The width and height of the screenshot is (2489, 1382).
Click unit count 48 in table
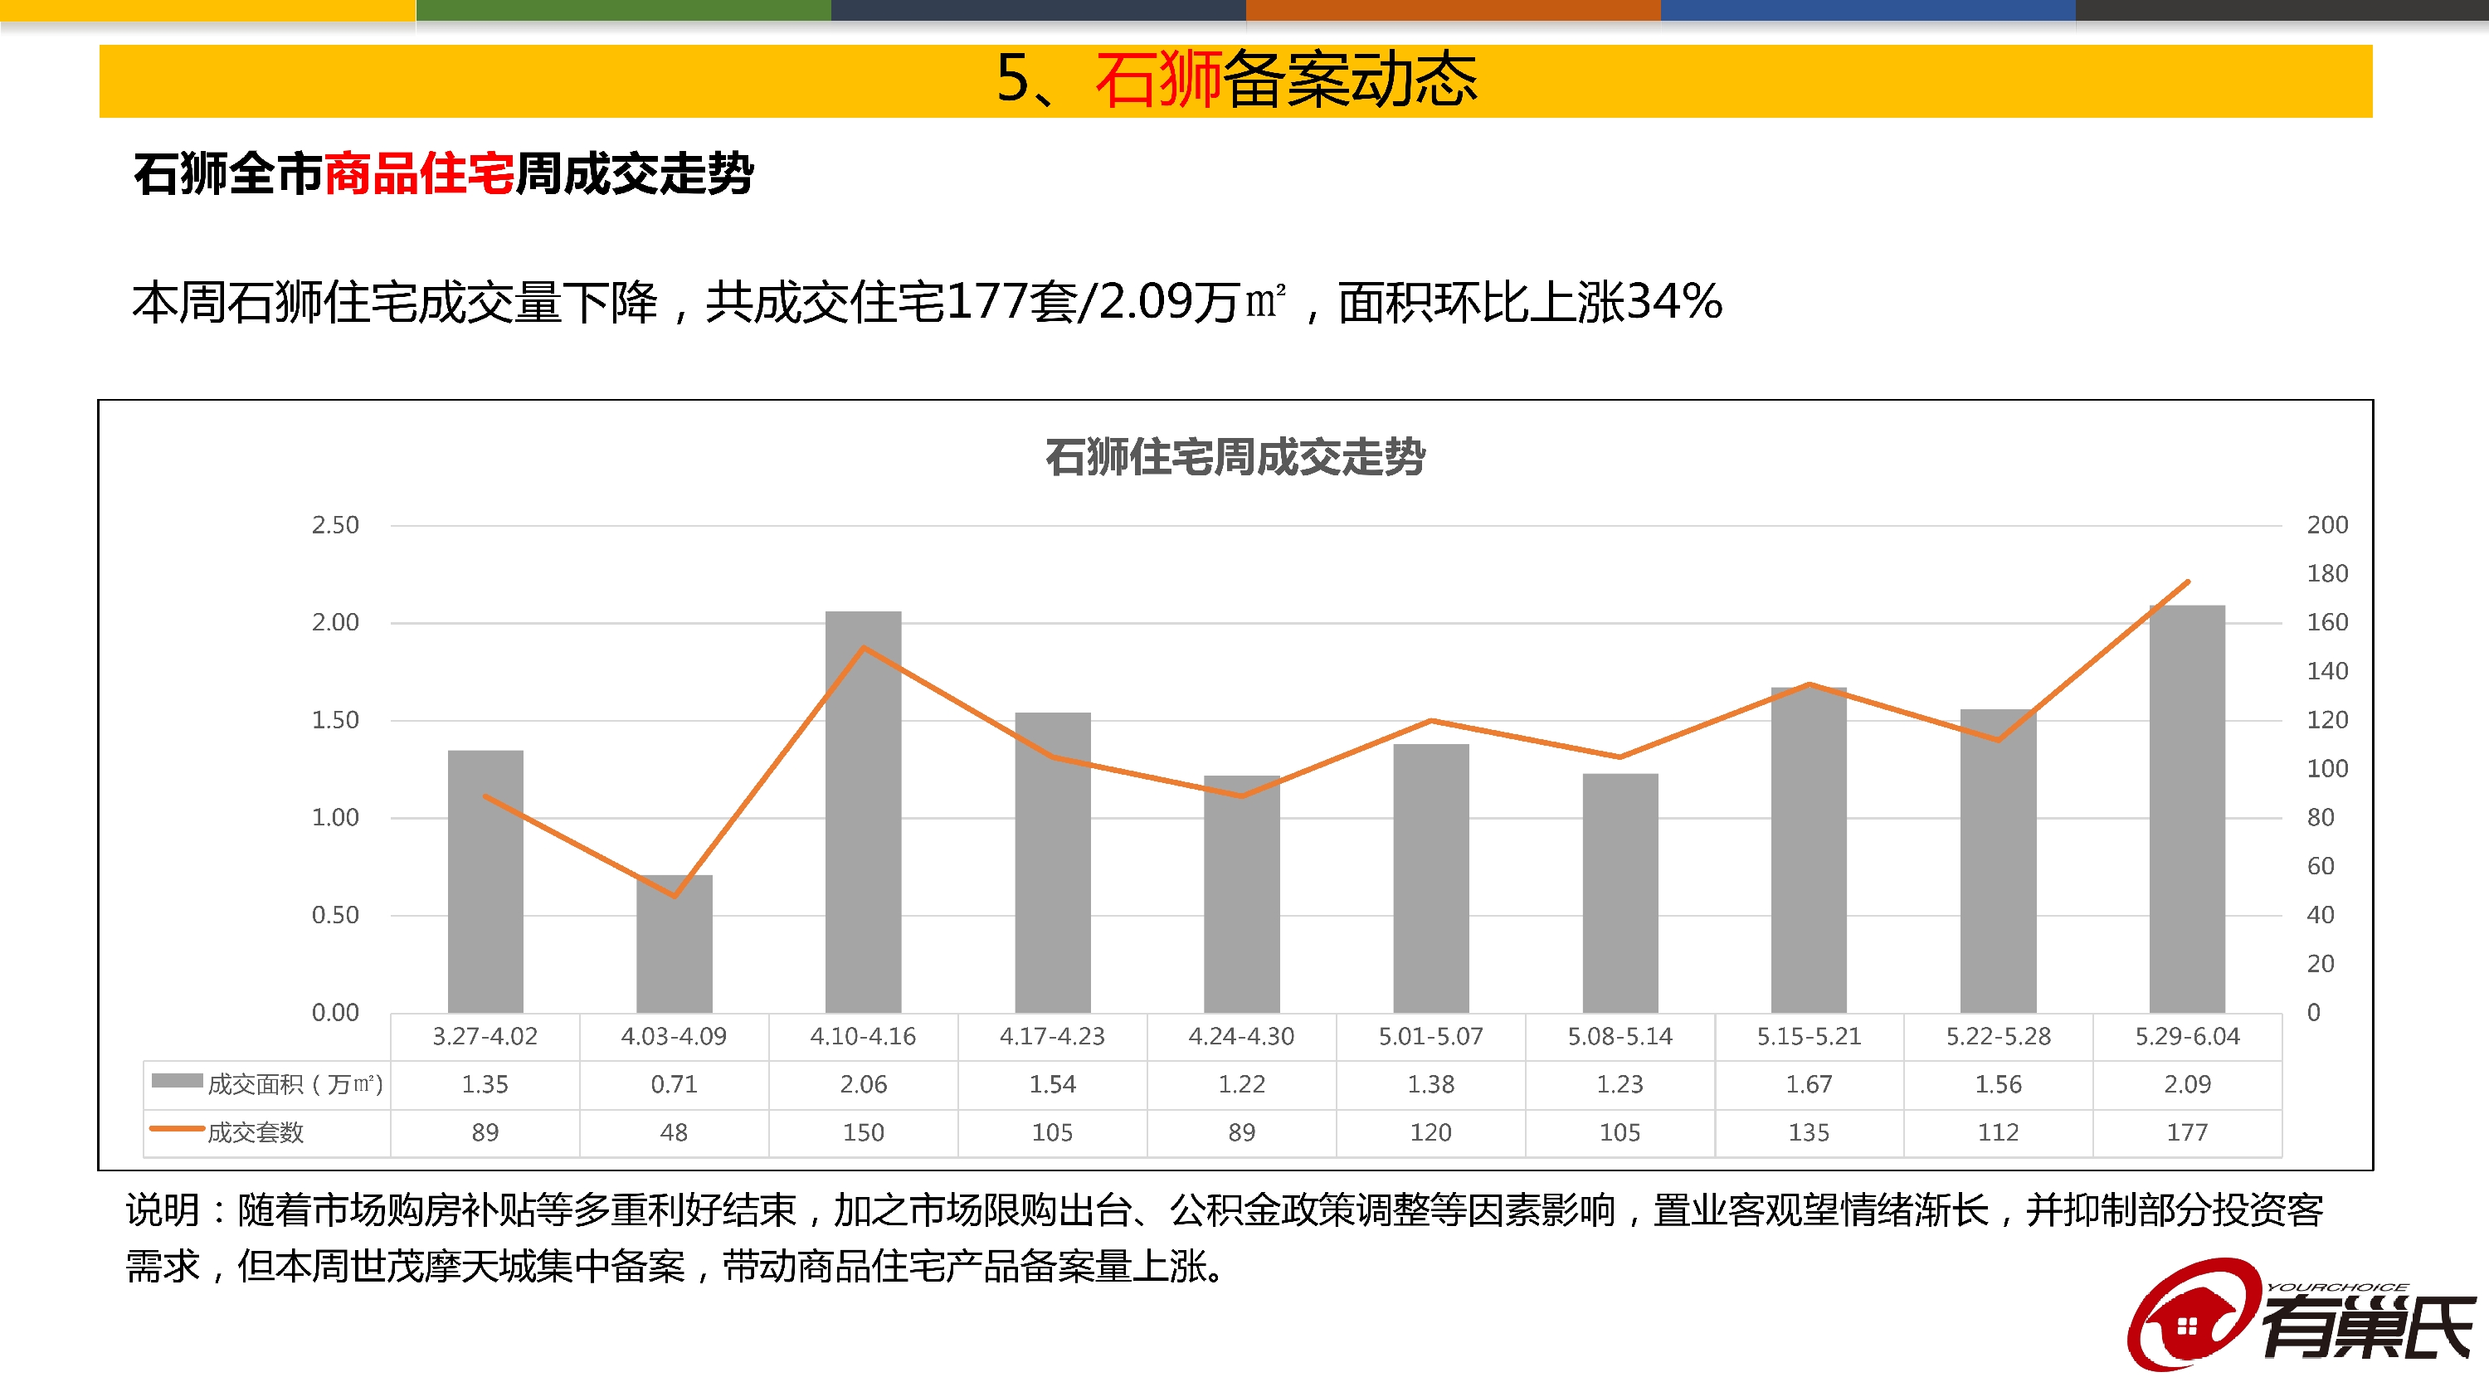675,1133
